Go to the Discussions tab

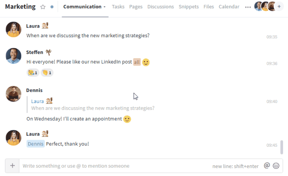pyautogui.click(x=160, y=7)
